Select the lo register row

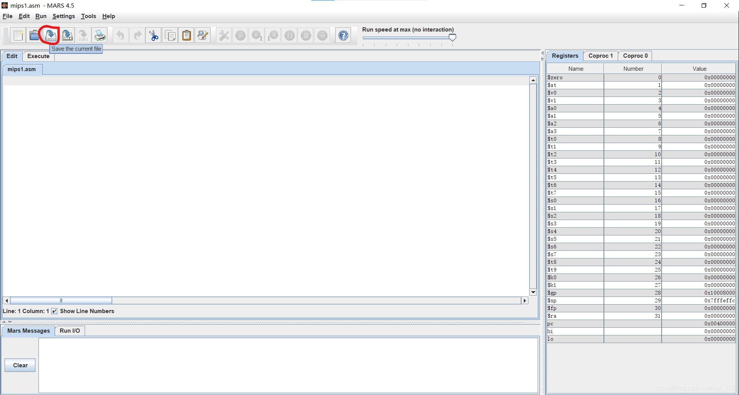641,339
